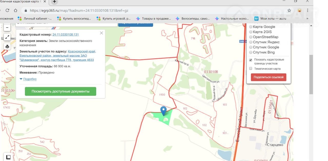Image resolution: width=328 pixels, height=161 pixels.
Task: Close the cadastral info popup
Action: click(x=101, y=33)
